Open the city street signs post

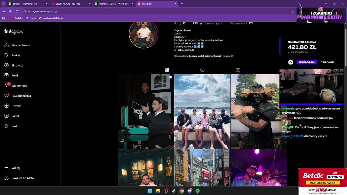(202, 168)
